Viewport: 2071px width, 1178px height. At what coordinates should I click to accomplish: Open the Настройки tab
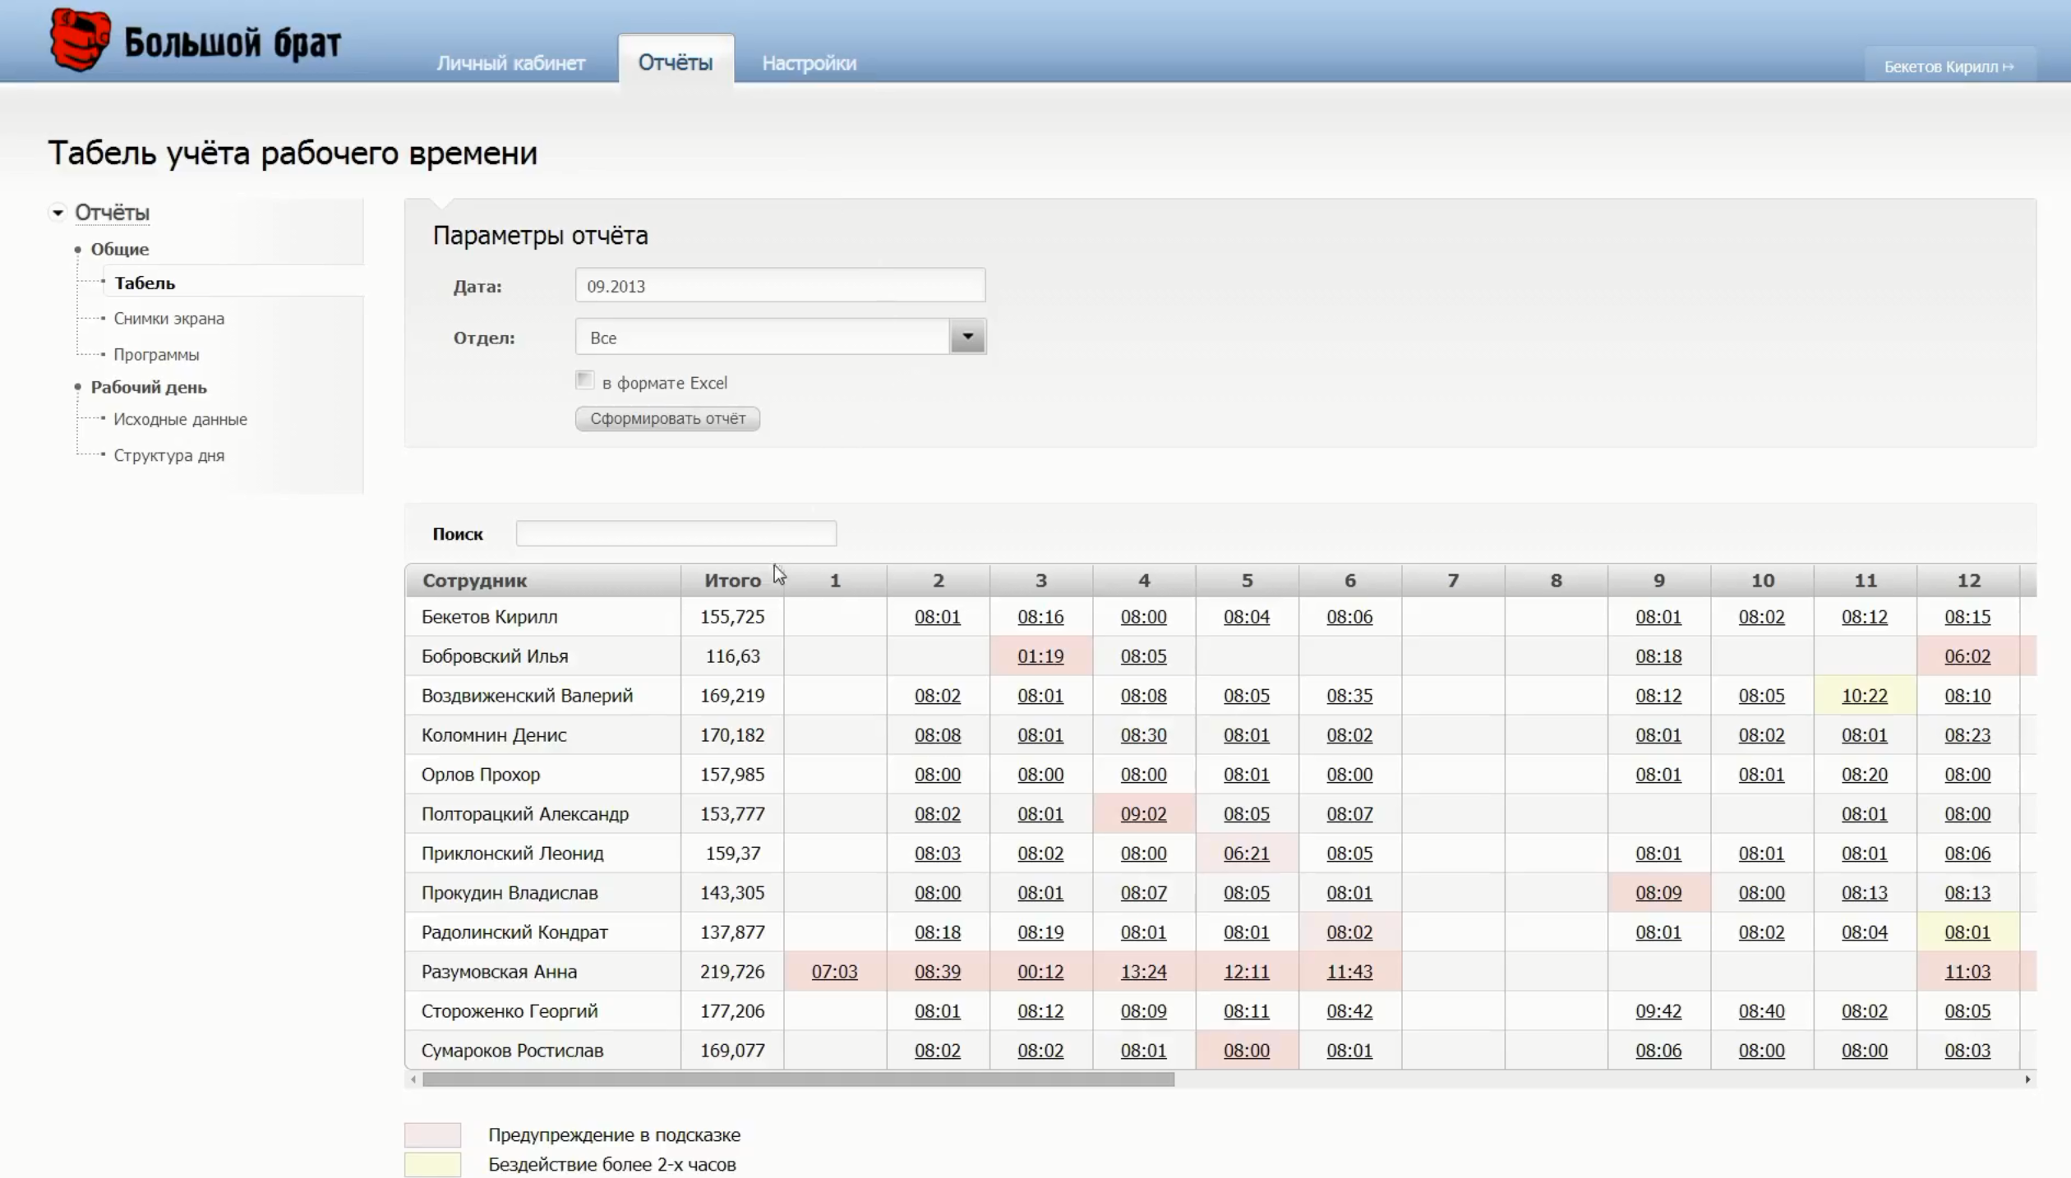[x=809, y=63]
